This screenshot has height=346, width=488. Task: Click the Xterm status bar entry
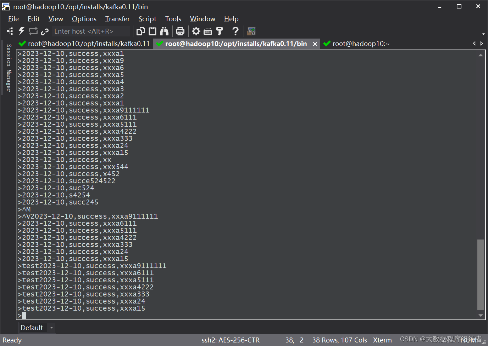(x=382, y=340)
